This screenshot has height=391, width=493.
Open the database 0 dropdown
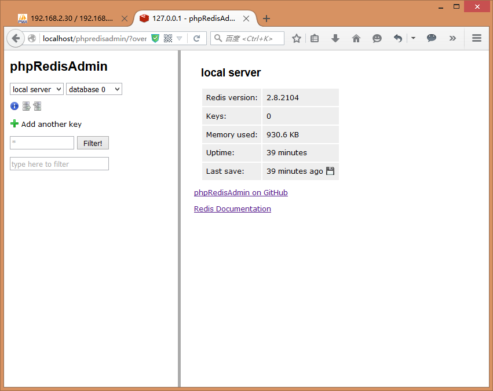pyautogui.click(x=94, y=89)
